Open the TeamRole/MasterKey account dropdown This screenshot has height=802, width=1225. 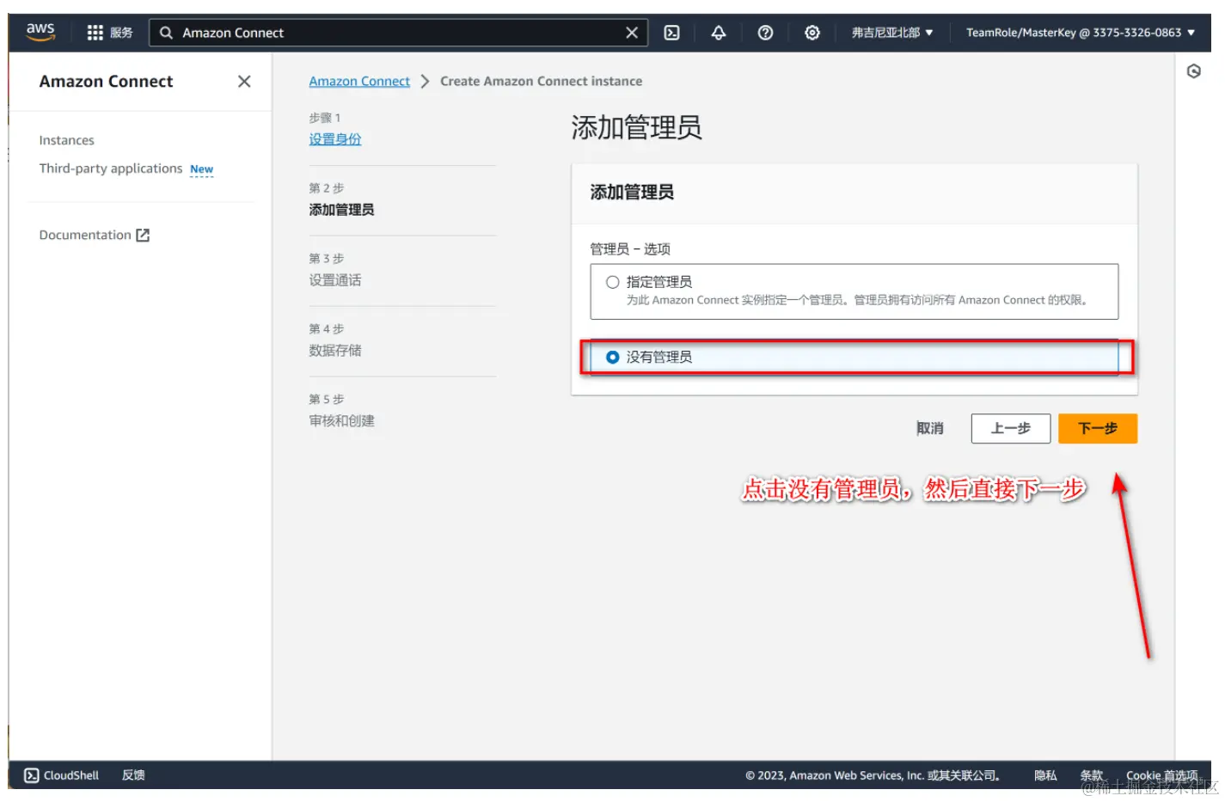pos(1081,33)
